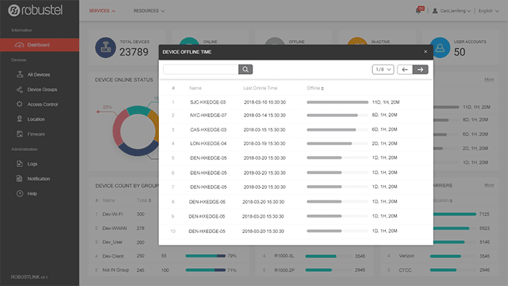Click the More link in offline panel
Image resolution: width=508 pixels, height=286 pixels.
pos(489,79)
